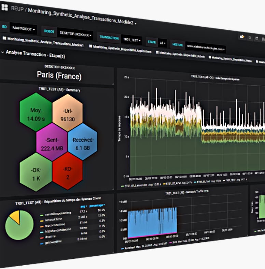Open the TR01_TEST (All) - Summary panel title menu
The height and width of the screenshot is (269, 265).
point(59,89)
